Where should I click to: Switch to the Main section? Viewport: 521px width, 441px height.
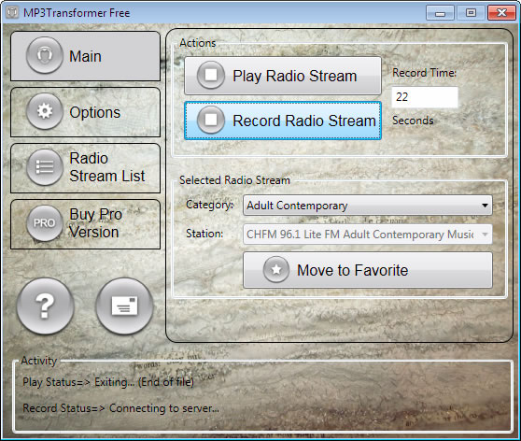pyautogui.click(x=85, y=56)
